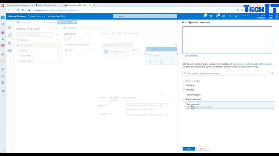Open a new browser tab with plus button
This screenshot has width=279, height=156.
click(x=94, y=5)
